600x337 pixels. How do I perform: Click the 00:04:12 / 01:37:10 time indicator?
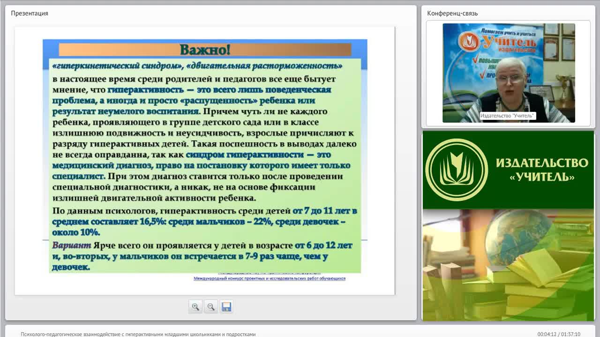point(559,334)
